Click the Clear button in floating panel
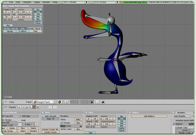Image resolution: width=196 pixels, height=135 pixels. point(35,31)
